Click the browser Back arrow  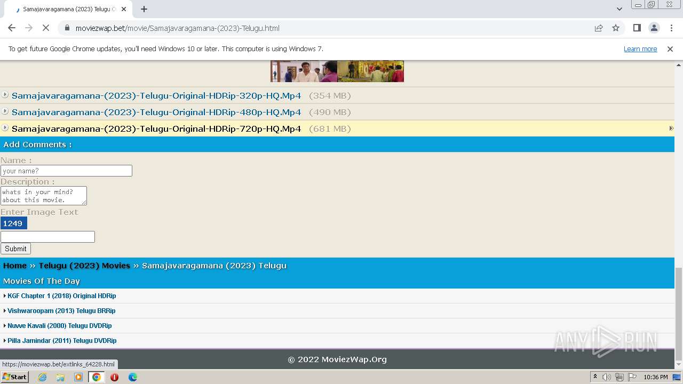tap(12, 28)
